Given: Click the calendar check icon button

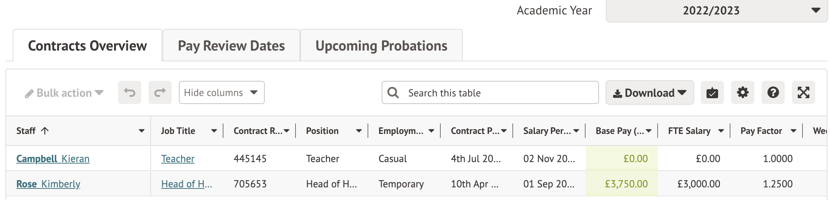Looking at the screenshot, I should 712,93.
